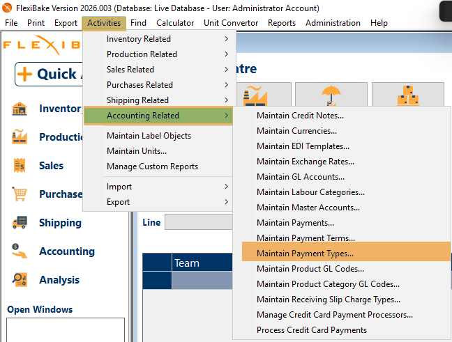
Task: Select Shipping Related menu item
Action: (x=158, y=100)
